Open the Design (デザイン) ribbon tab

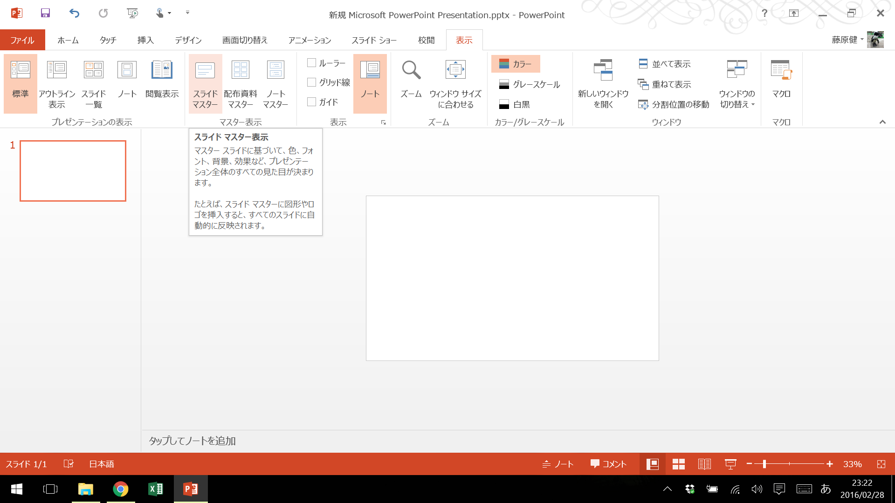pyautogui.click(x=188, y=41)
